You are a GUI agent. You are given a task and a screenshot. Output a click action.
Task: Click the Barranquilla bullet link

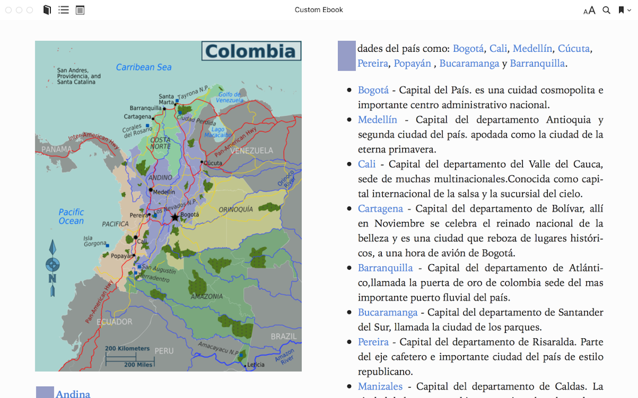pyautogui.click(x=385, y=268)
